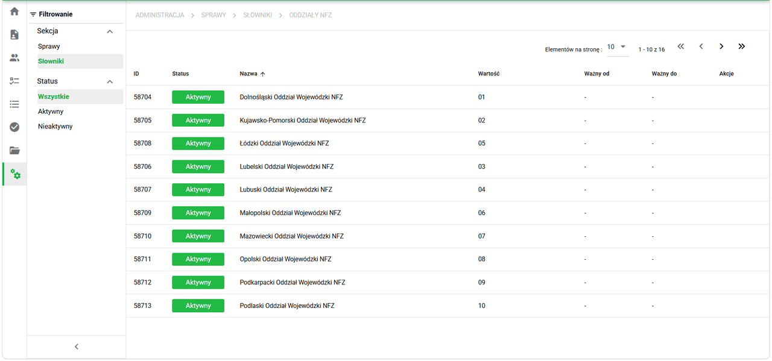Select Podlaski Oddział Wojewódzki NFZ

click(x=287, y=306)
